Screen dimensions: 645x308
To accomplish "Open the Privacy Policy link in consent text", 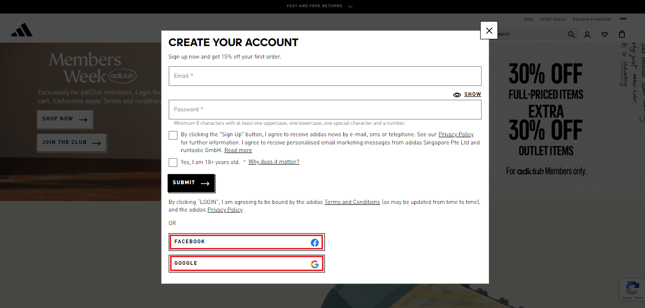I will pyautogui.click(x=456, y=134).
